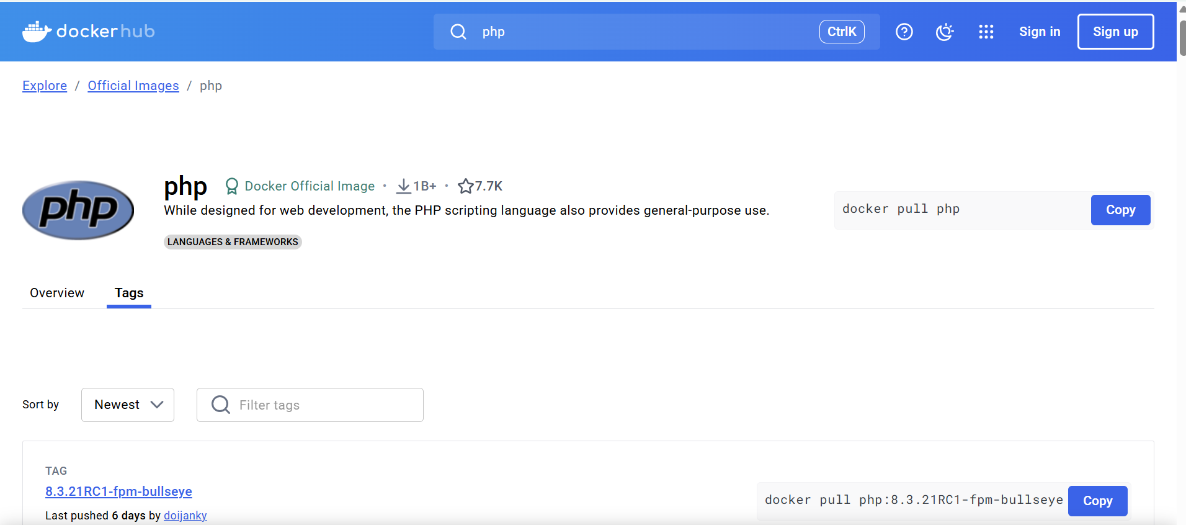Switch to the Overview tab
Viewport: 1186px width, 525px height.
pos(57,293)
